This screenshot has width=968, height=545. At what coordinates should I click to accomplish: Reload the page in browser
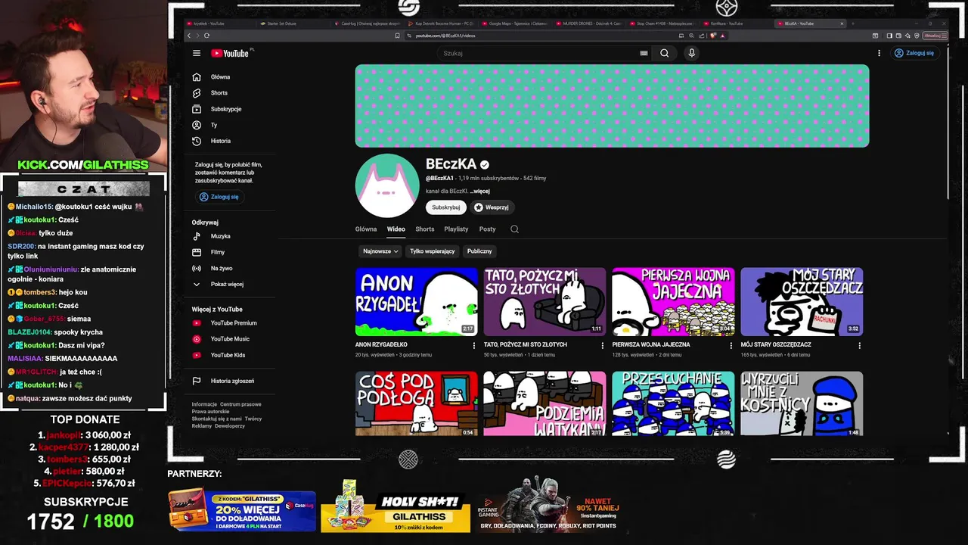[206, 36]
